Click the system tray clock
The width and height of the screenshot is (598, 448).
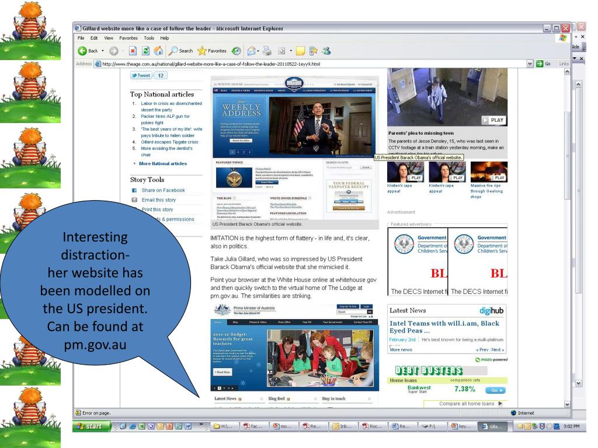click(x=571, y=426)
